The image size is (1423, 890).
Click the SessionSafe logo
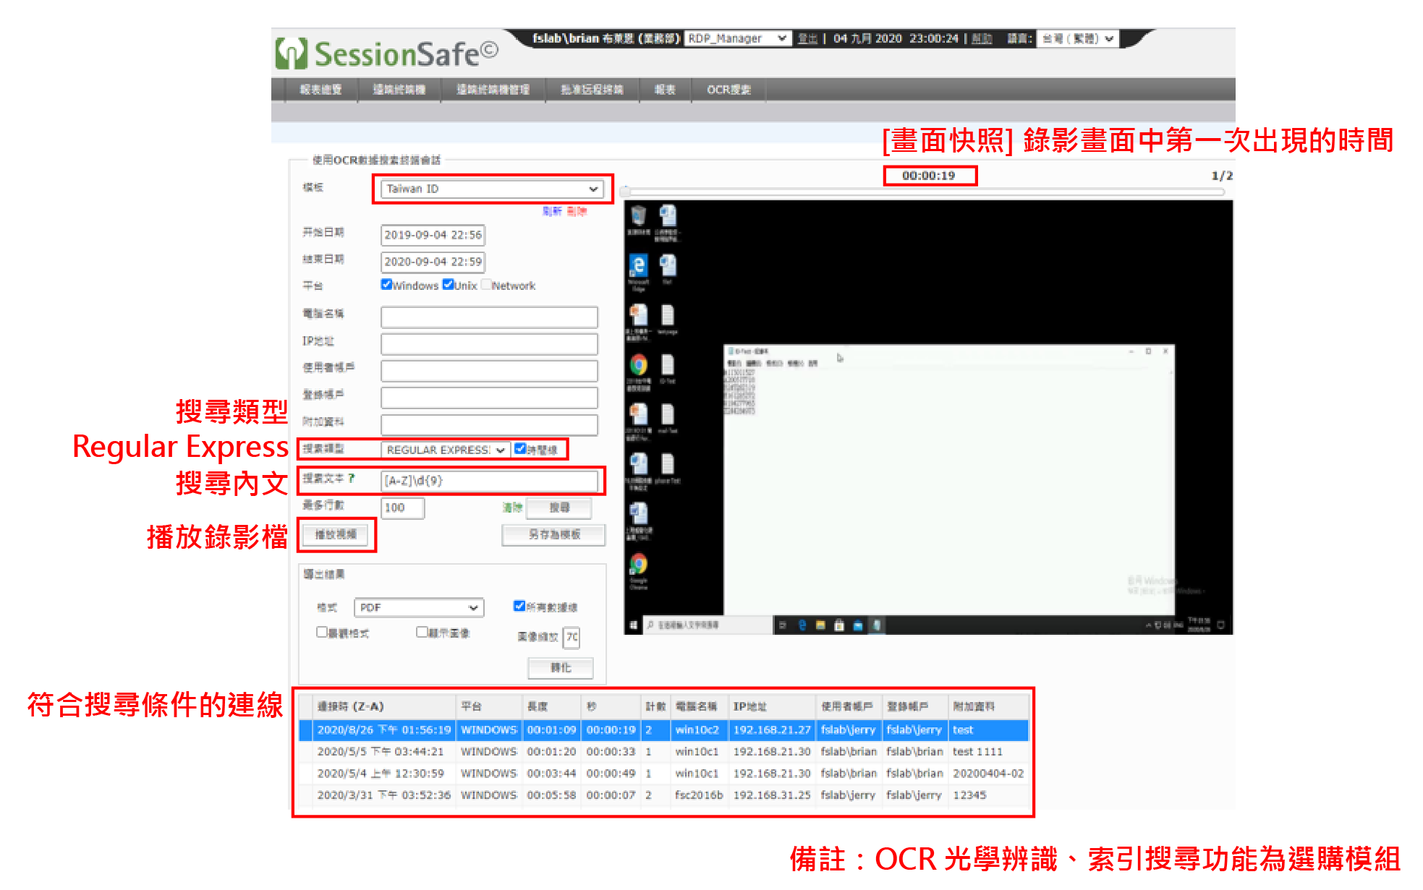tap(386, 54)
